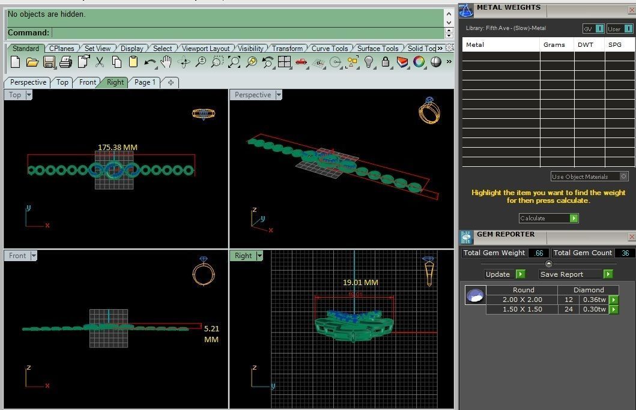Copy objects with the copy icon
This screenshot has width=636, height=410.
[x=117, y=62]
